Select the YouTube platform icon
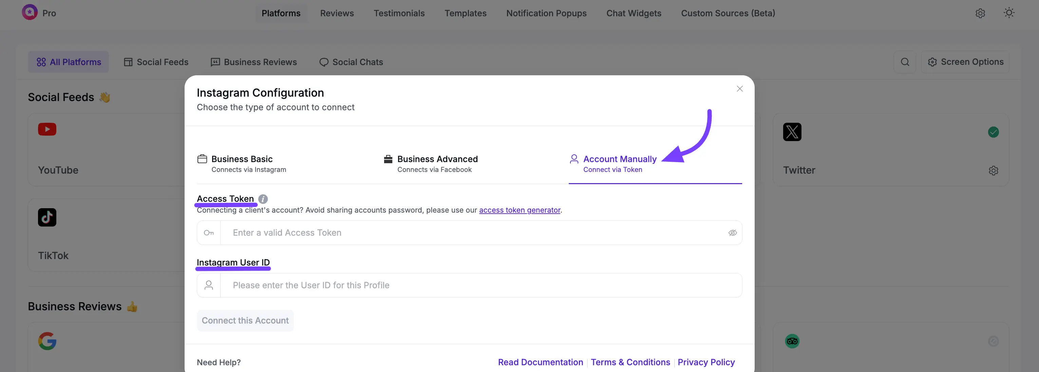 tap(47, 130)
